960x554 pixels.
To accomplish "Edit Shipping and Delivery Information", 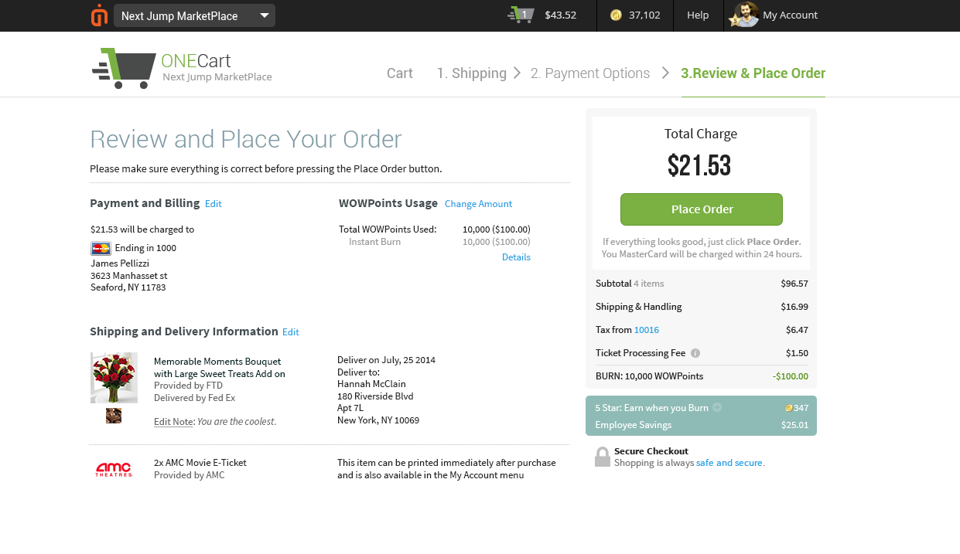I will 291,332.
